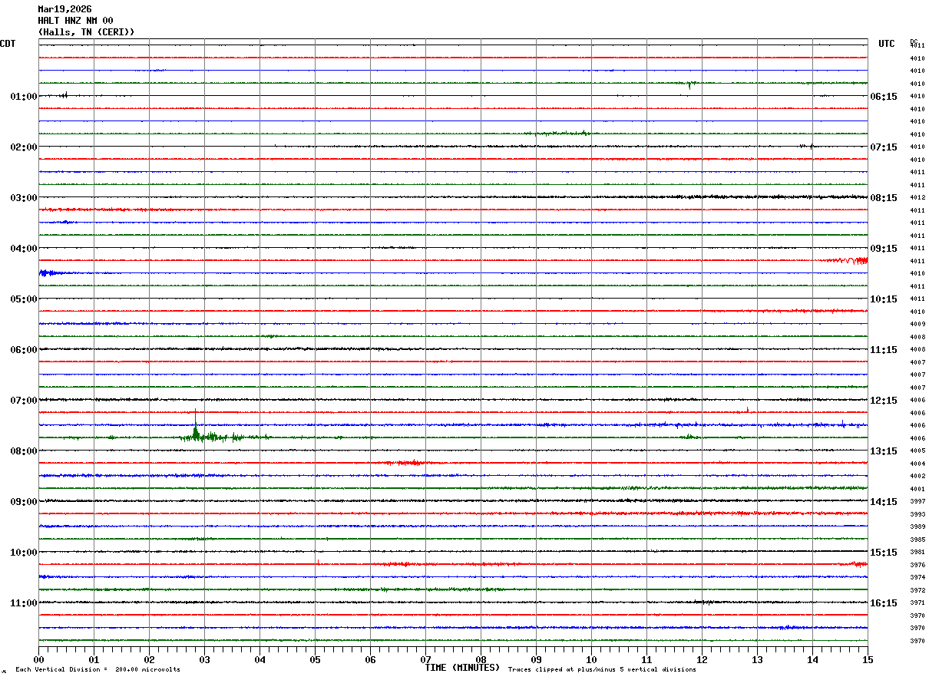Click the minute 06 axis tick label
Image resolution: width=929 pixels, height=680 pixels.
point(370,659)
